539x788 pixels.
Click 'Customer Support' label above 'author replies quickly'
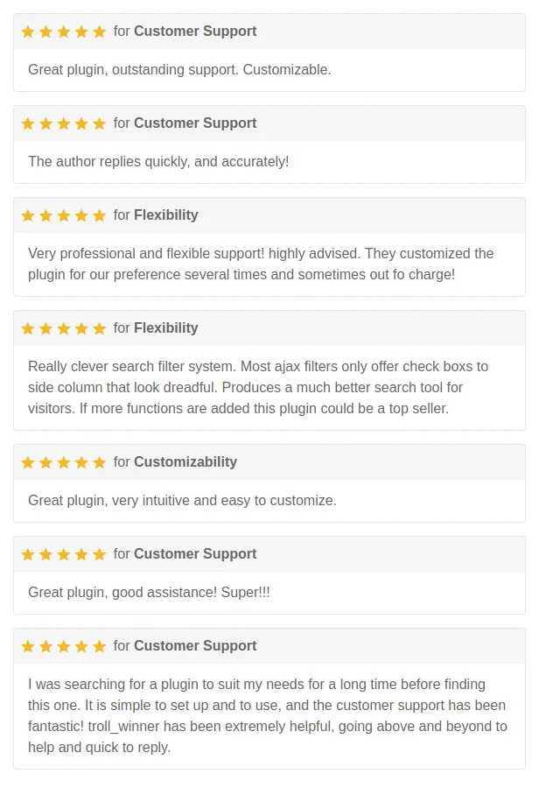195,123
